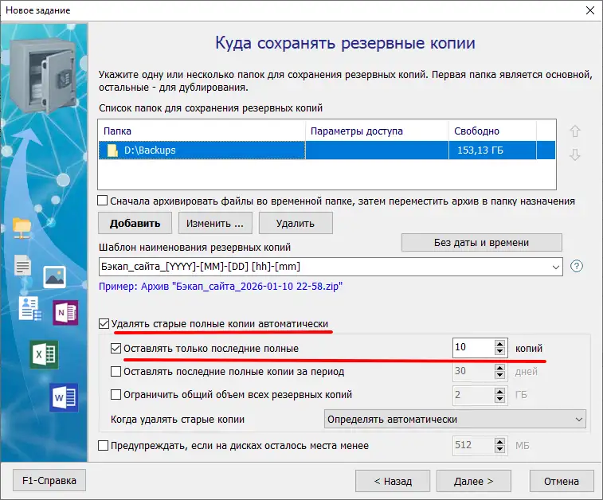Toggle archiving in a temporary folder first
Screen dimensions: 603x500
(103, 201)
